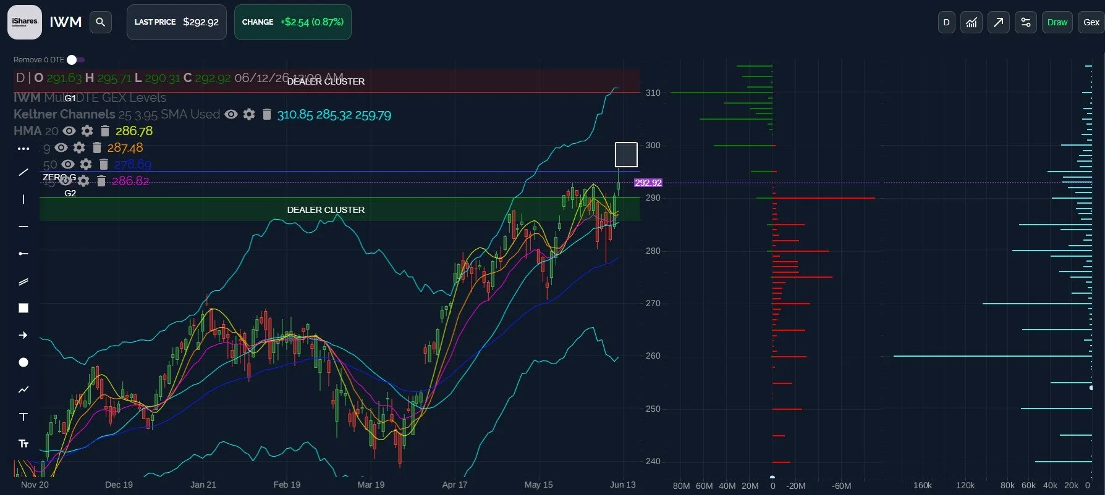Delete the HMA 20 indicator
1105x495 pixels.
[x=105, y=131]
